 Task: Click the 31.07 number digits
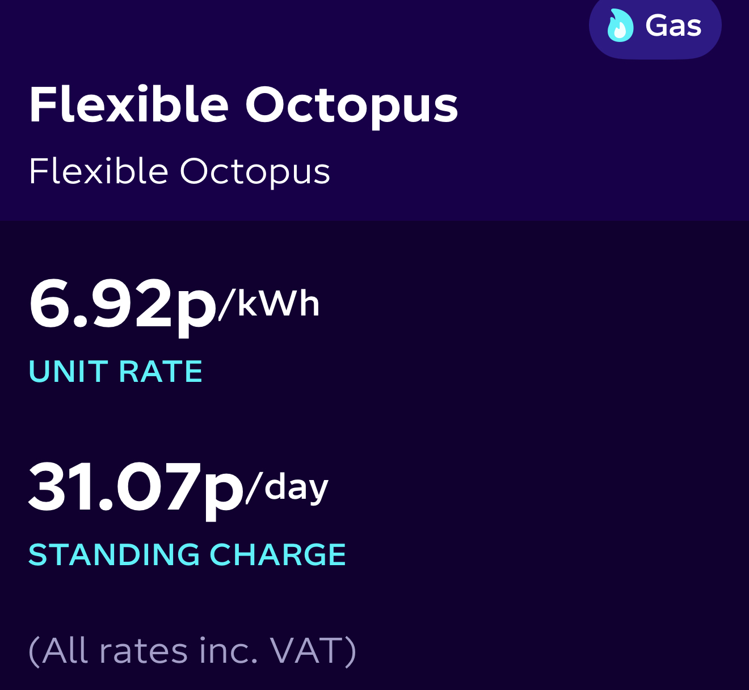click(116, 486)
